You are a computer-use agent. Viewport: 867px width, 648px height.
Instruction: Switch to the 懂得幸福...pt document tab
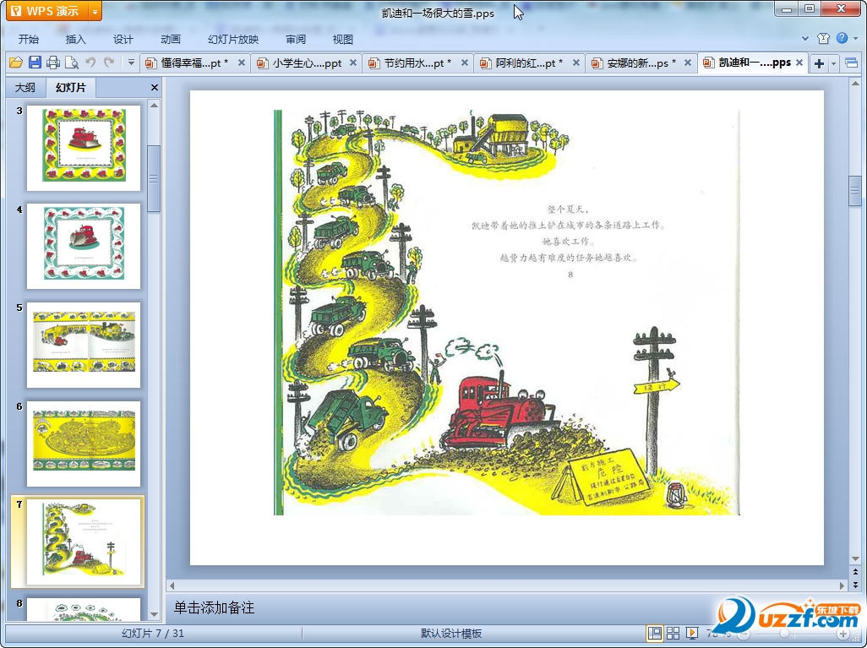click(x=194, y=63)
